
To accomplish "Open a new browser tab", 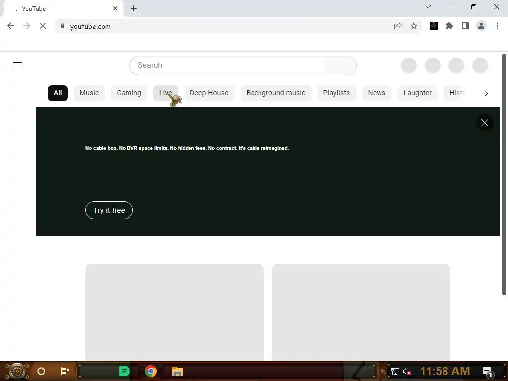I will coord(134,8).
